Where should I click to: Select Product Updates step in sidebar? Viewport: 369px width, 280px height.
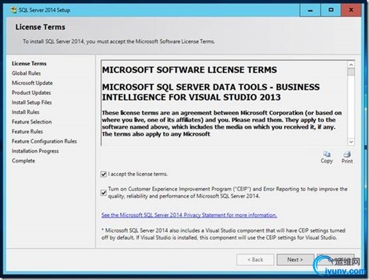(32, 92)
